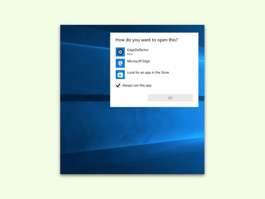265x199 pixels.
Task: Open the Windows Store bag icon
Action: point(120,74)
